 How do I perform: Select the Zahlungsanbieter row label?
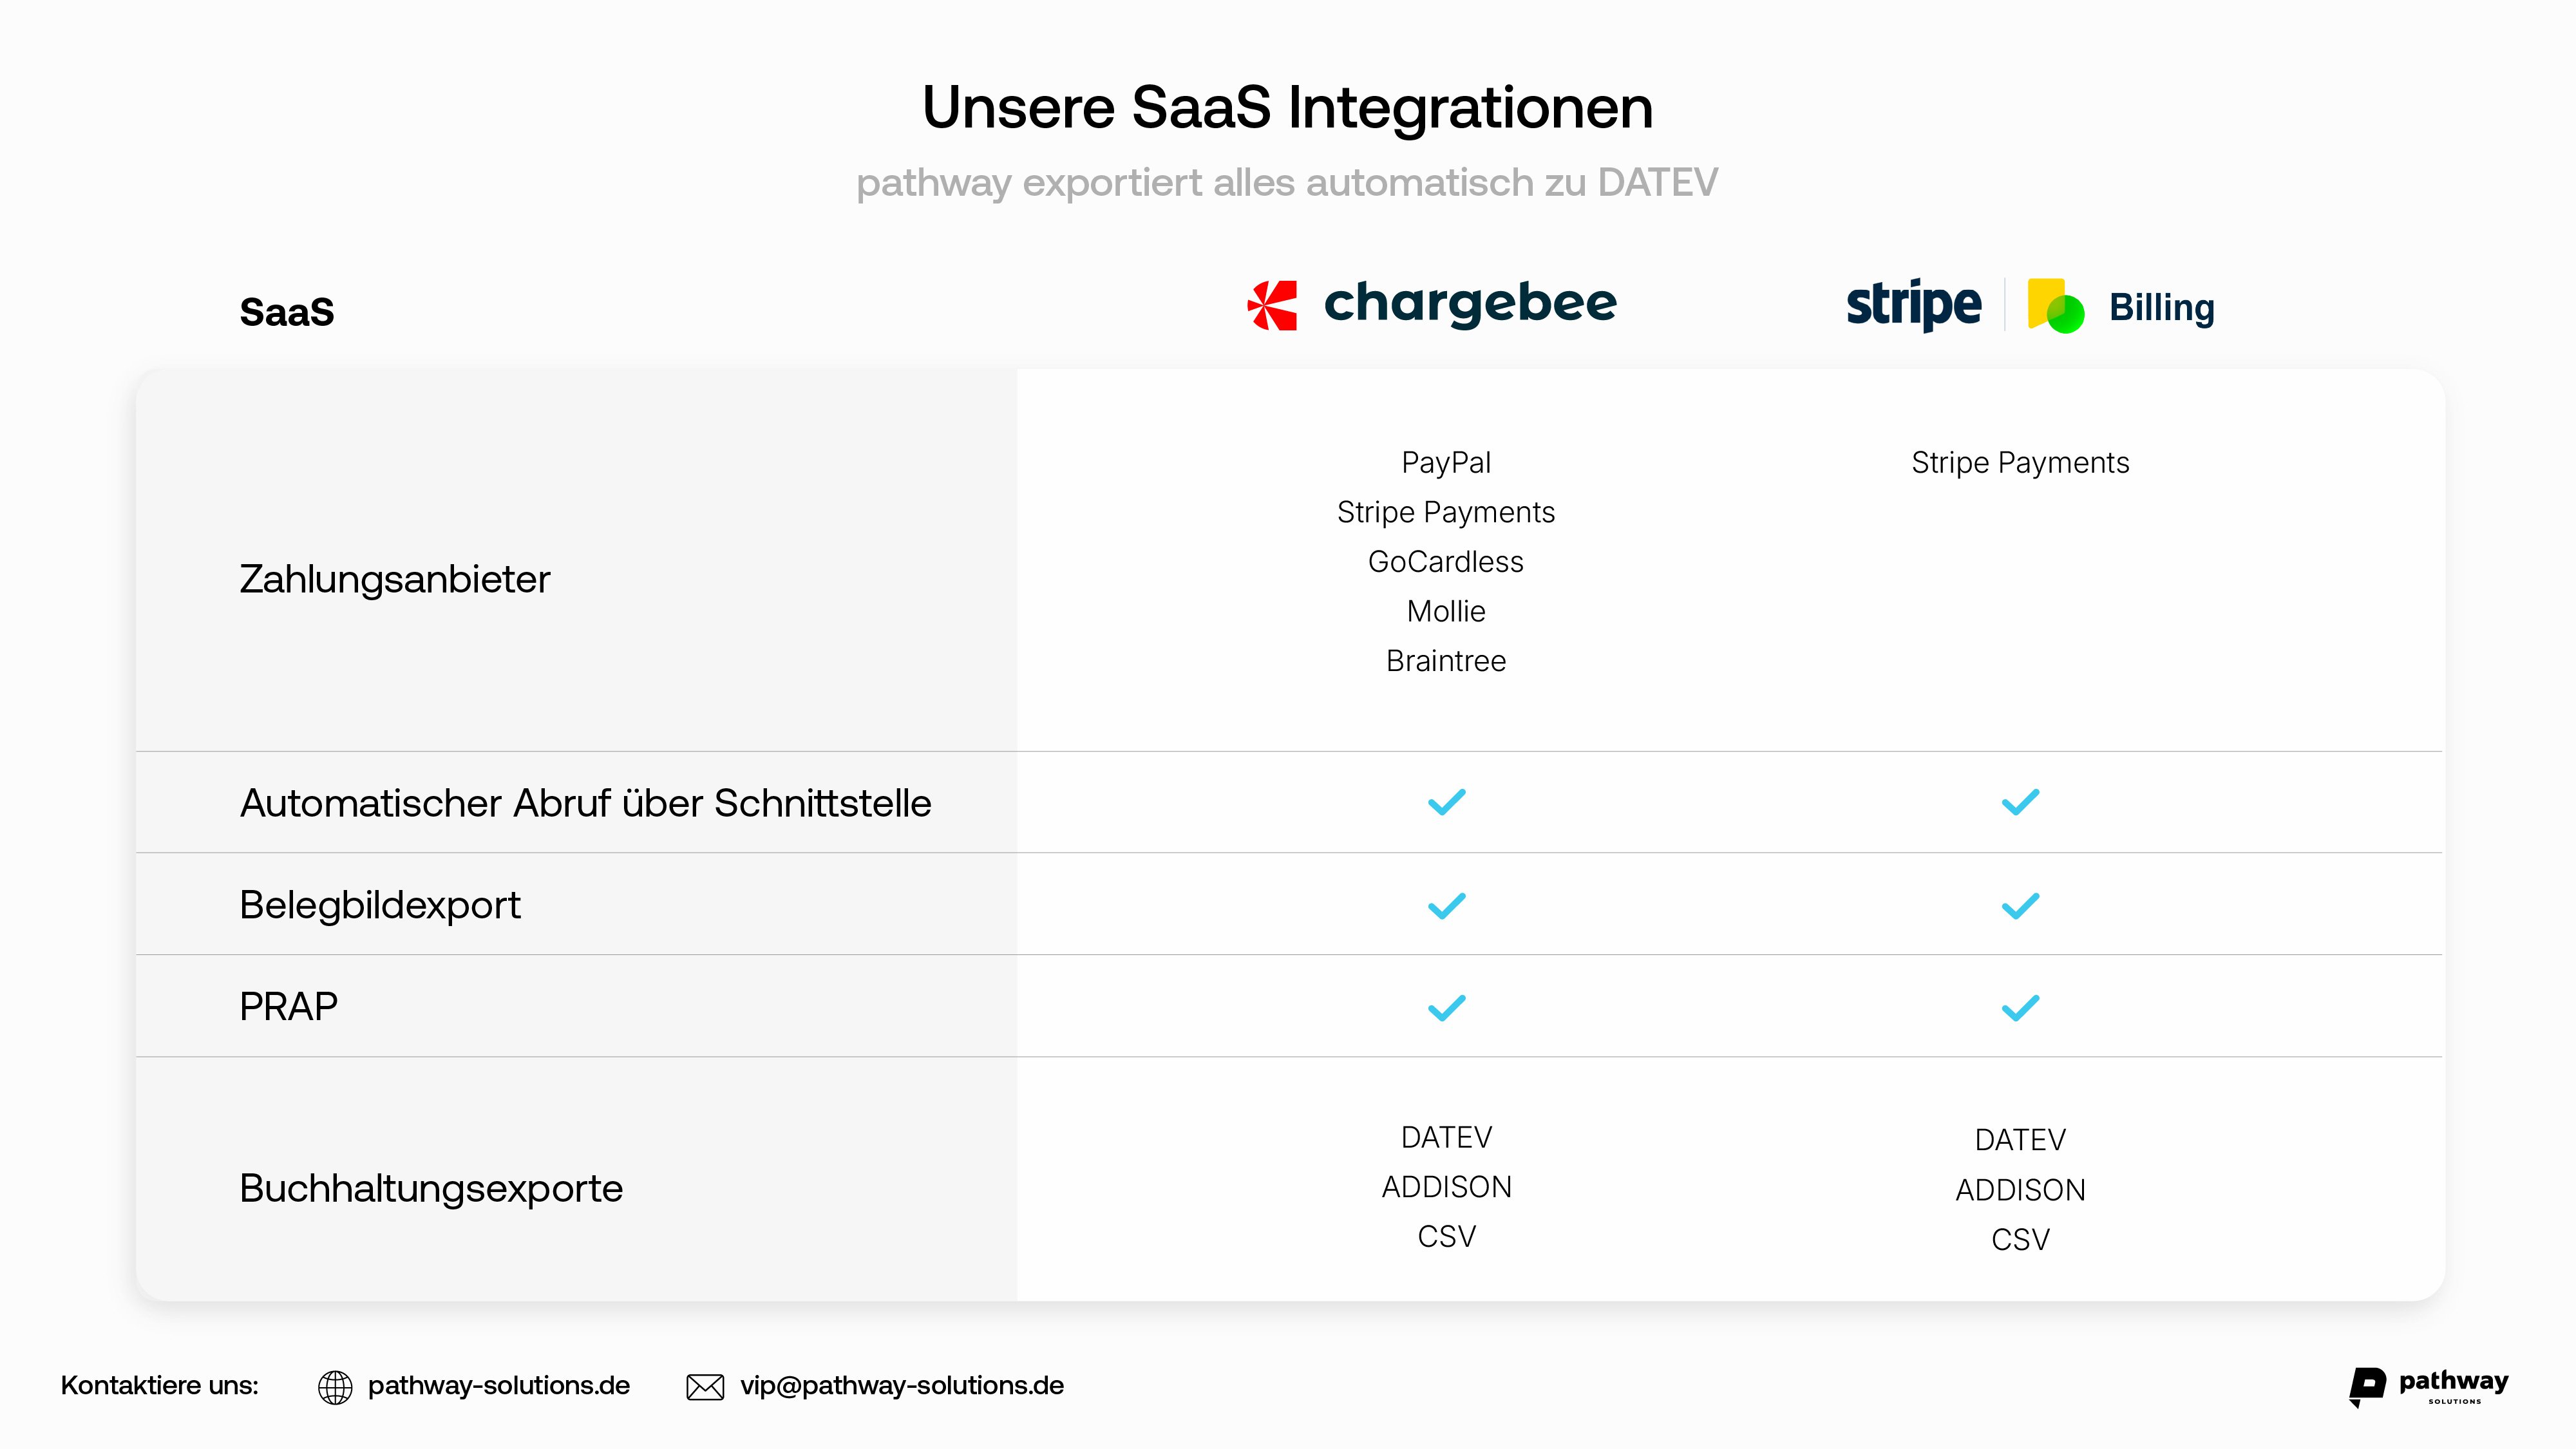click(x=395, y=579)
